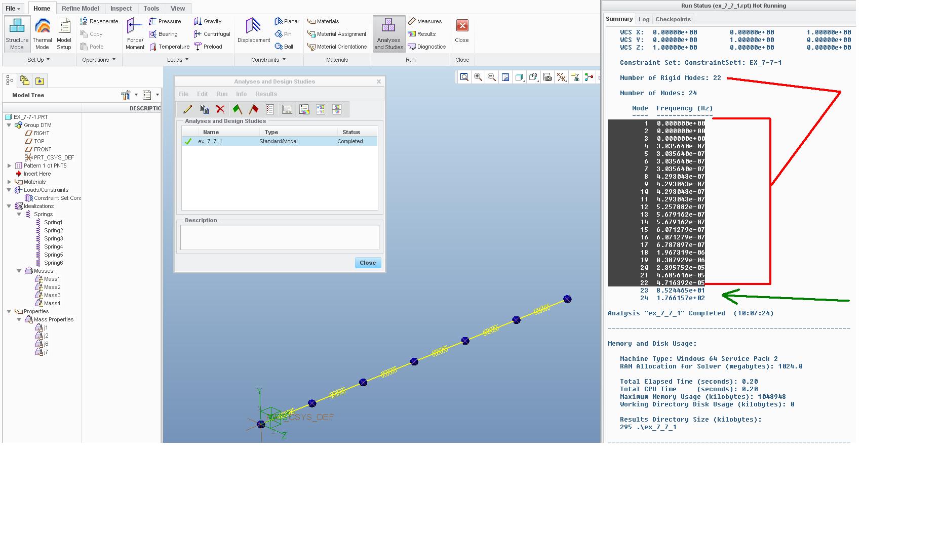Click the Status column header
The width and height of the screenshot is (941, 538).
click(x=351, y=132)
